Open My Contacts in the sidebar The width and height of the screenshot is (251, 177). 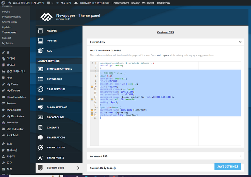point(14,110)
